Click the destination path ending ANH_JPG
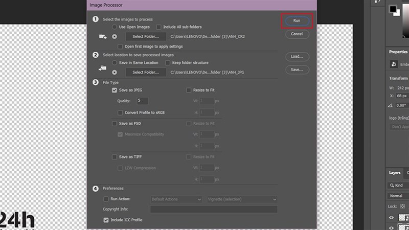 pos(208,72)
